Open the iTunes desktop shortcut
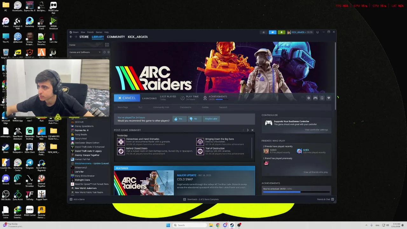This screenshot has width=407, height=229. 6,22
